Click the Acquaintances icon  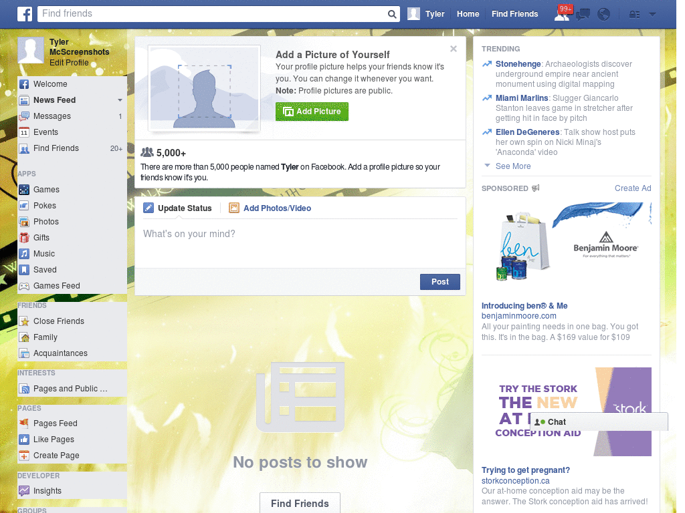pyautogui.click(x=25, y=353)
